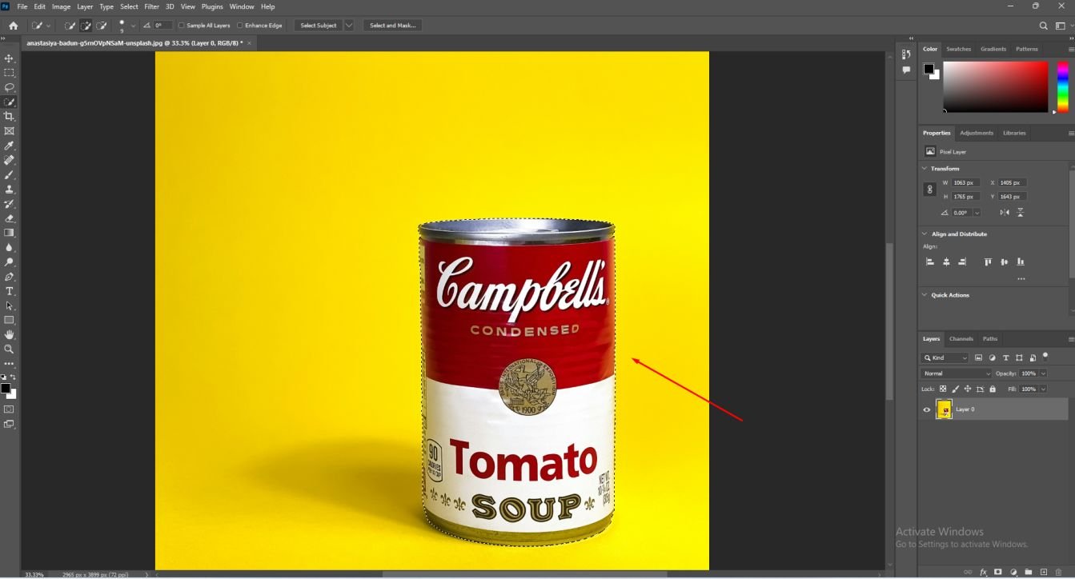Image resolution: width=1075 pixels, height=579 pixels.
Task: Collapse the Transform section
Action: tap(925, 169)
